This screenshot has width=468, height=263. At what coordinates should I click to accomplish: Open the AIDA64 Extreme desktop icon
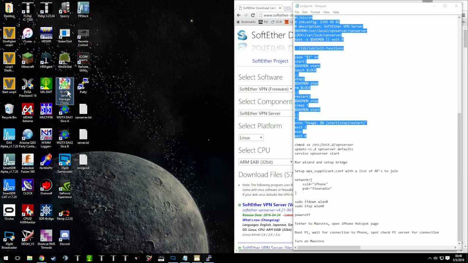[28, 113]
